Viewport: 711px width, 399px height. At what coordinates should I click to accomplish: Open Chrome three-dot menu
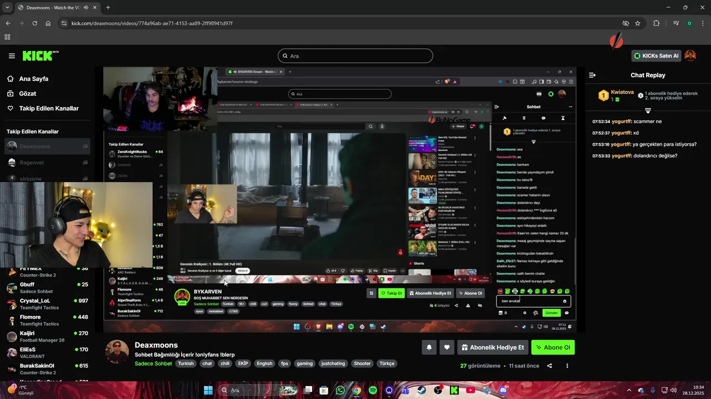pyautogui.click(x=702, y=23)
